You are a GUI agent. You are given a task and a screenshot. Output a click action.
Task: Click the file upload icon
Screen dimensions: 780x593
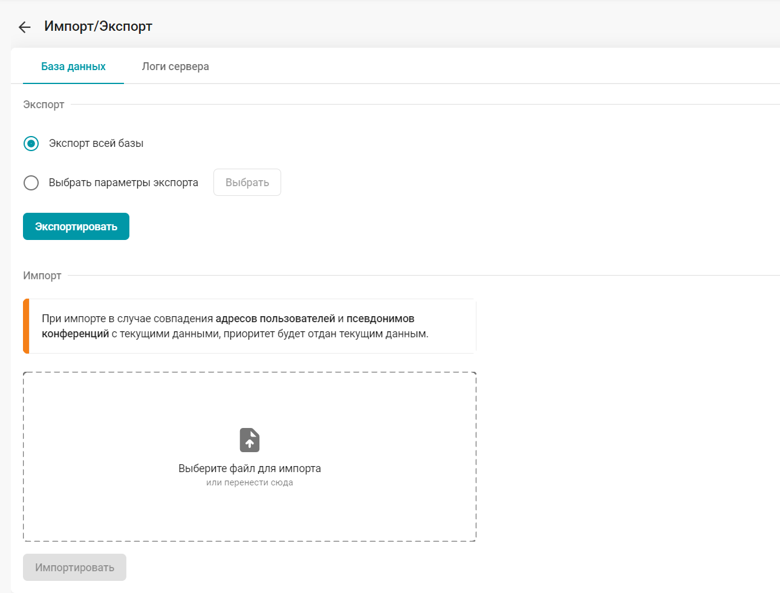[x=250, y=440]
